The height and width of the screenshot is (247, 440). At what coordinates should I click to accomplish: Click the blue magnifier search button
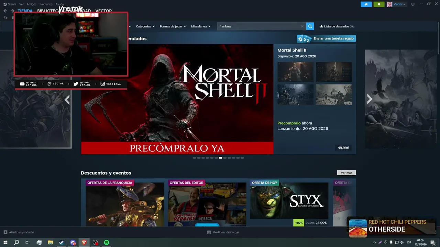pos(310,26)
